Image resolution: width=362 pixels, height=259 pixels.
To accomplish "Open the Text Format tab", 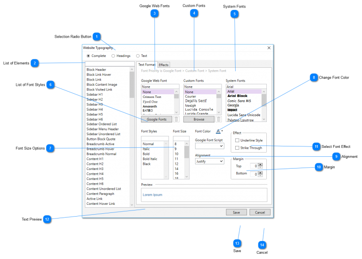I will pyautogui.click(x=147, y=65).
